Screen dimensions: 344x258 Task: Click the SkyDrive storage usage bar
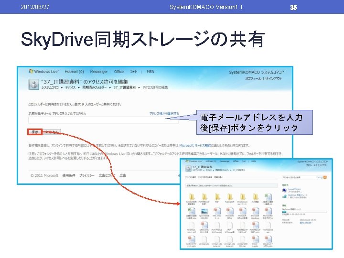point(304,212)
